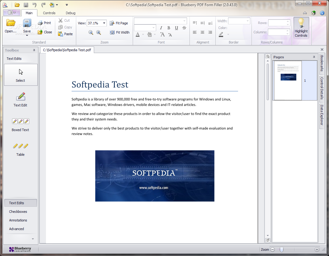Center text horizontally

(202, 32)
